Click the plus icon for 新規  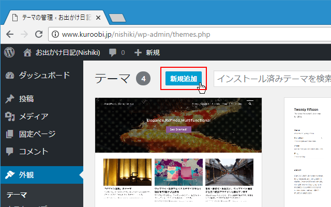pyautogui.click(x=138, y=52)
